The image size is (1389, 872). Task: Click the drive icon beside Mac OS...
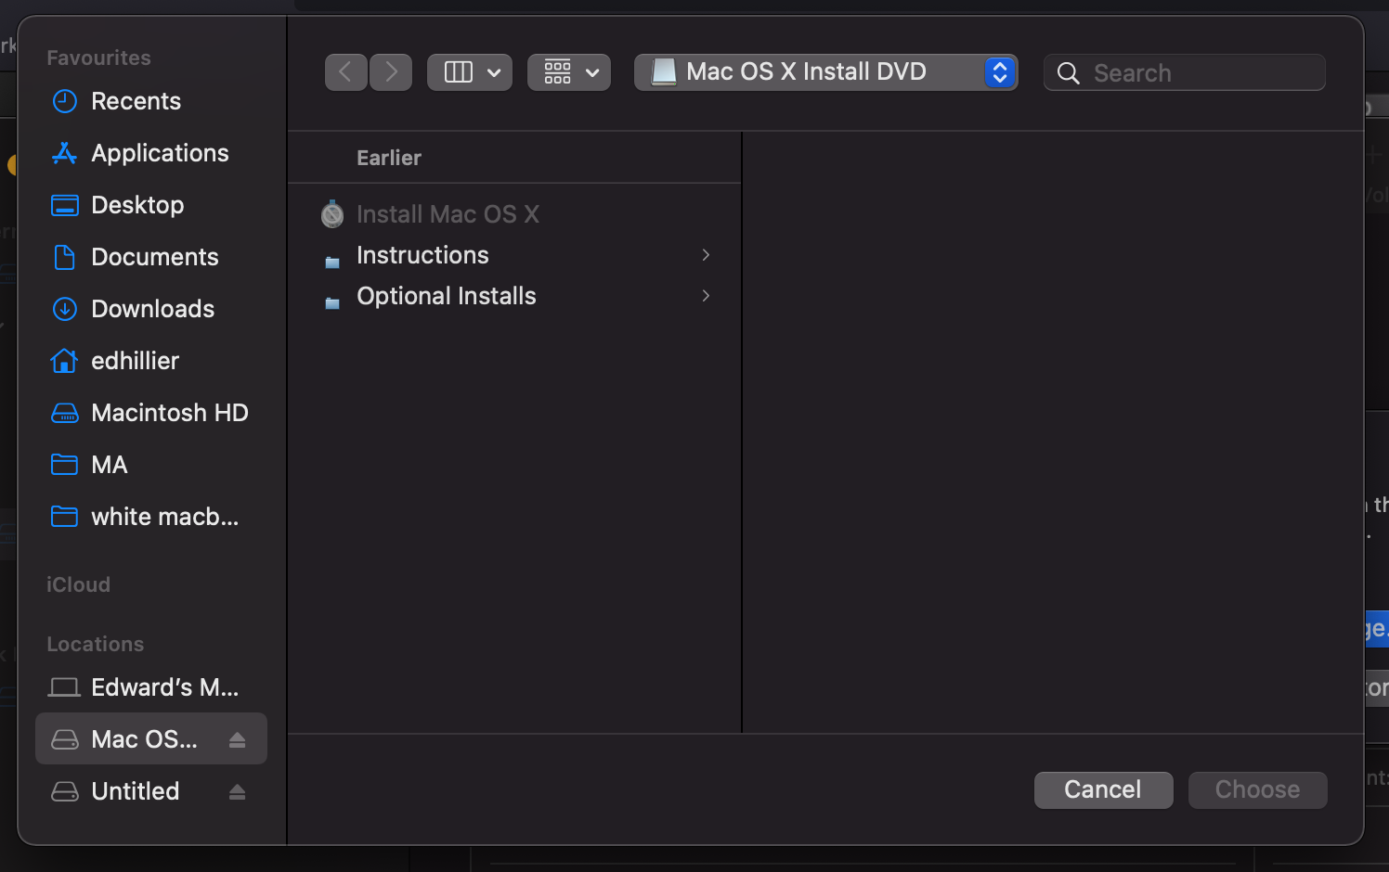point(64,739)
